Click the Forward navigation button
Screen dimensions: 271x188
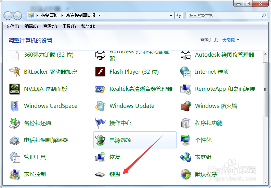[x=18, y=16]
